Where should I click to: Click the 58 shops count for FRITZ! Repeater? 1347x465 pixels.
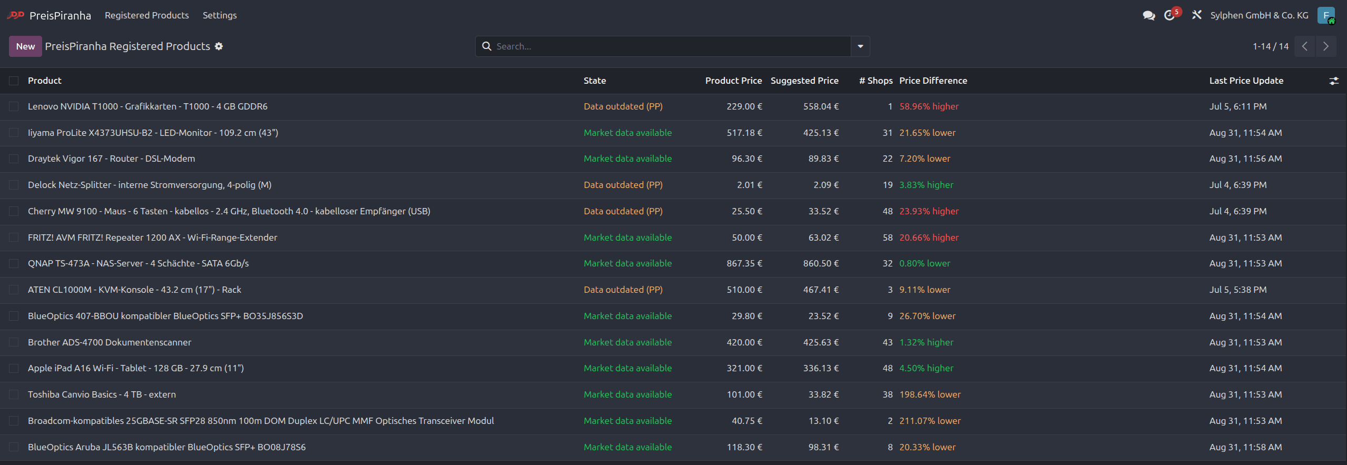[888, 238]
